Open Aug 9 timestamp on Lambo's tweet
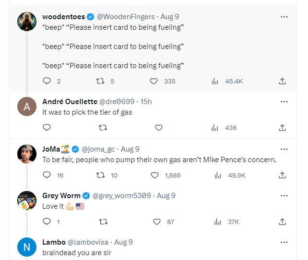Viewport: 308px width, 260px height. (123, 242)
